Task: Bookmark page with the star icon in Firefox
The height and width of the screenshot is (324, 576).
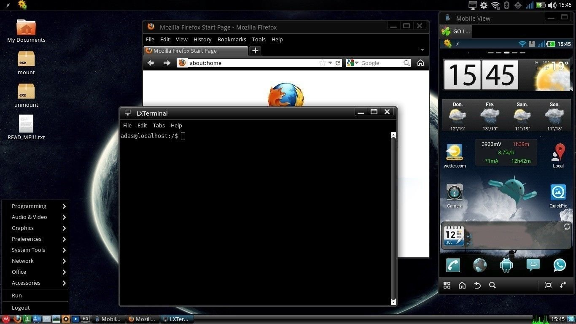Action: (x=323, y=63)
